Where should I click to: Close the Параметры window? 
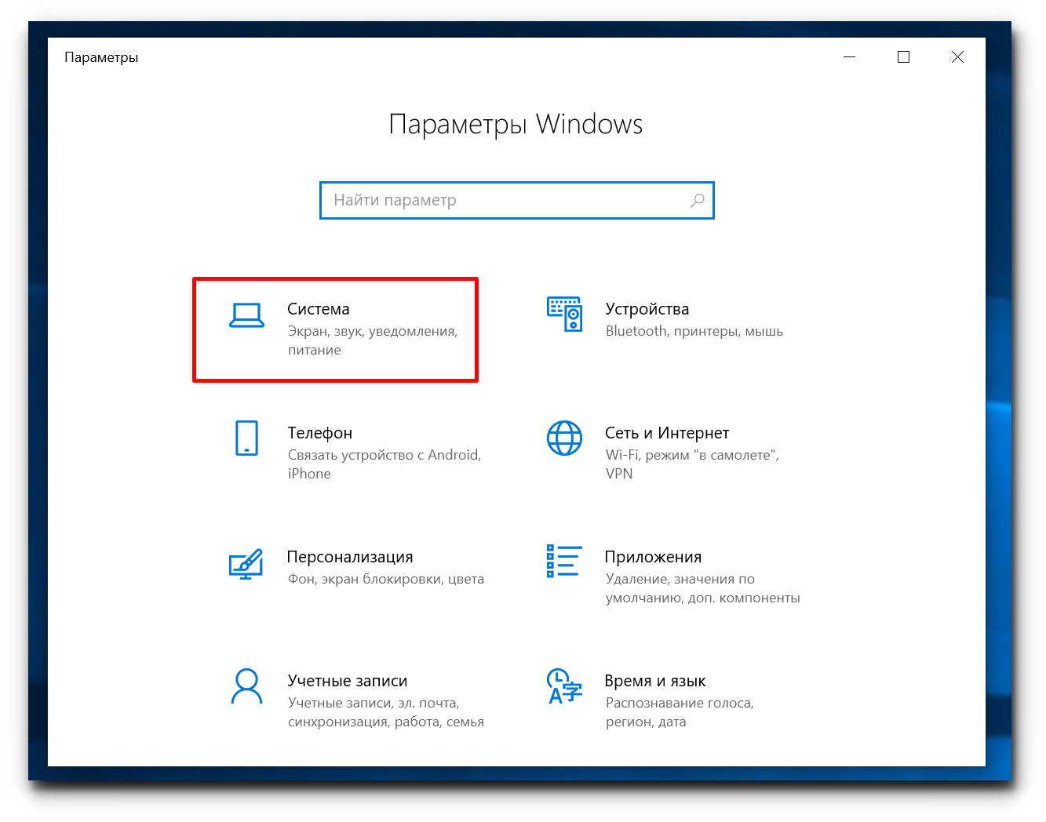pos(957,57)
